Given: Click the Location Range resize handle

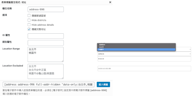Looking at the screenshot, I should tap(62, 61).
